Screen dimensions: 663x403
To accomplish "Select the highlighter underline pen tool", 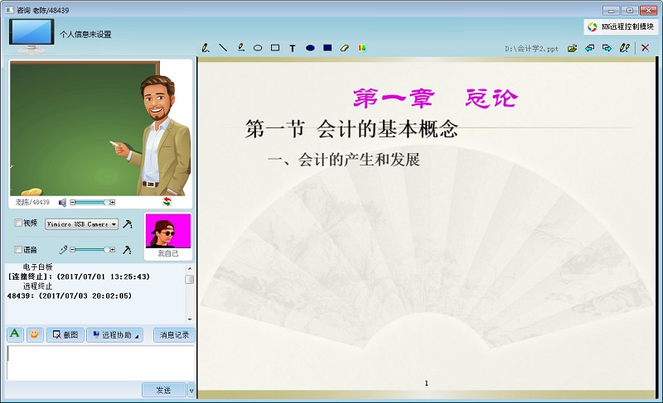I will click(240, 48).
